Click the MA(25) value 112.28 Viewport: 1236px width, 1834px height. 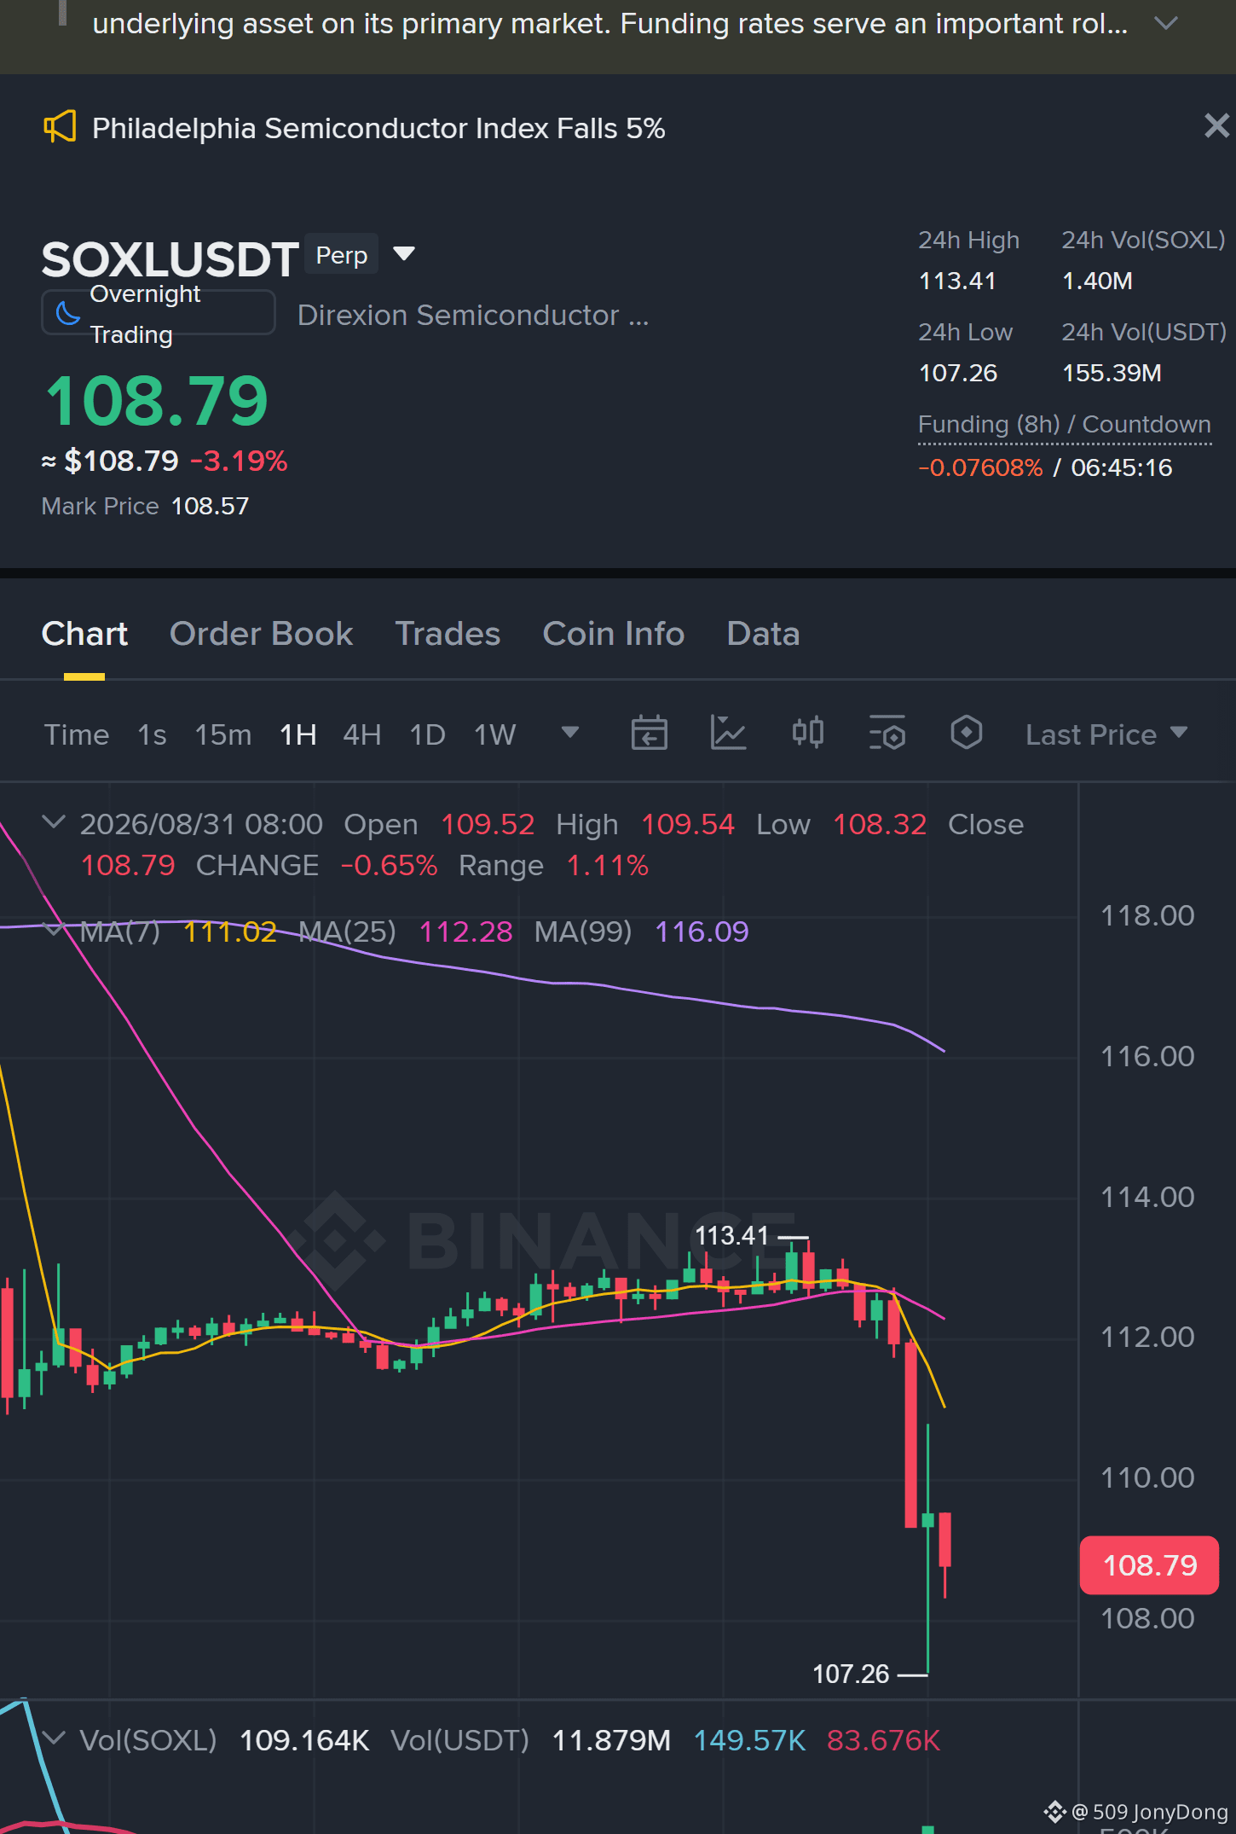[x=465, y=932]
